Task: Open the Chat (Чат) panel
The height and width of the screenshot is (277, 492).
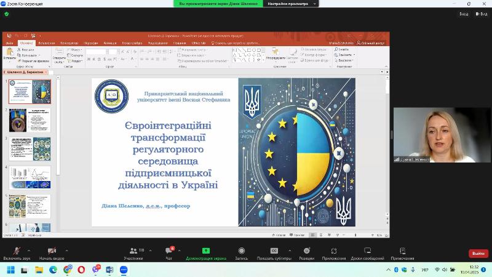Action: (x=169, y=251)
